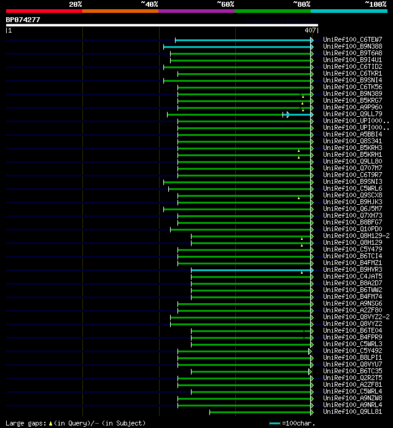
Task: Select the UniRef100_C6T9R7 entry
Action: 352,175
